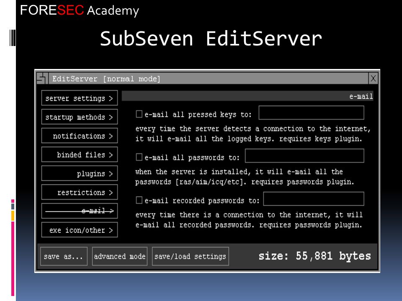Click the EditServer [normal mode] title text
Screen dimensions: 402x301
[x=106, y=79]
